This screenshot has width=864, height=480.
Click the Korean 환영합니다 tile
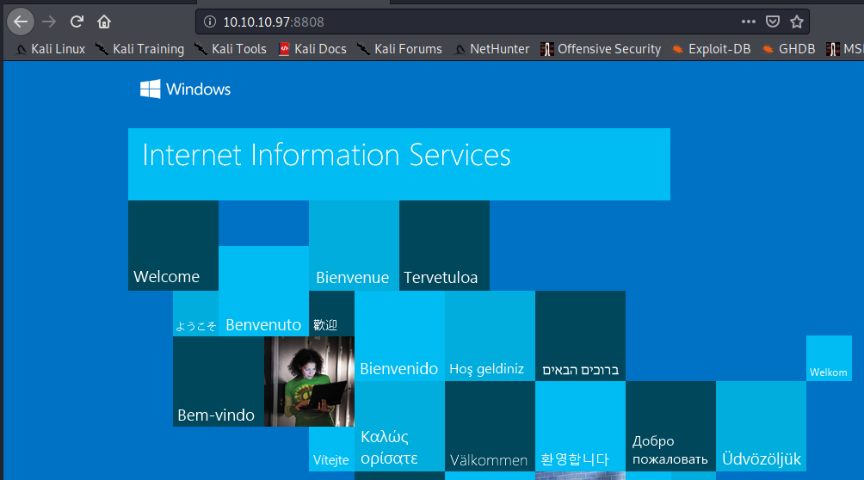click(x=580, y=426)
